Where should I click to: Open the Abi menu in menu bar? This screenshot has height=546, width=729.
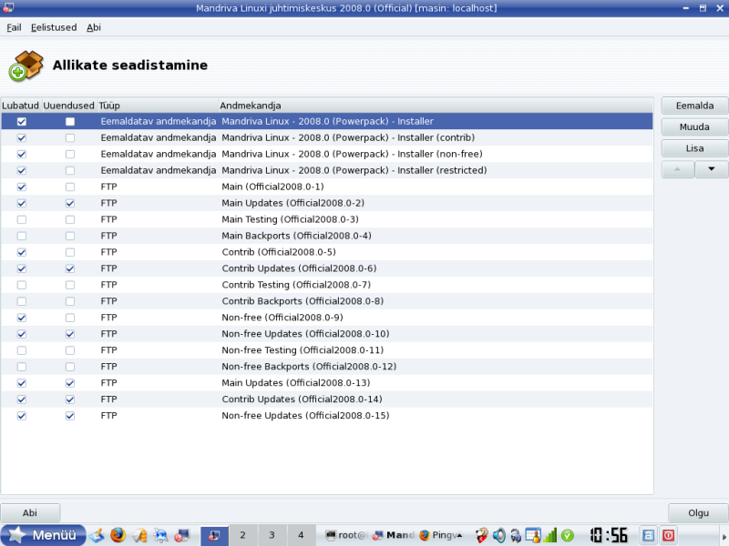point(94,27)
